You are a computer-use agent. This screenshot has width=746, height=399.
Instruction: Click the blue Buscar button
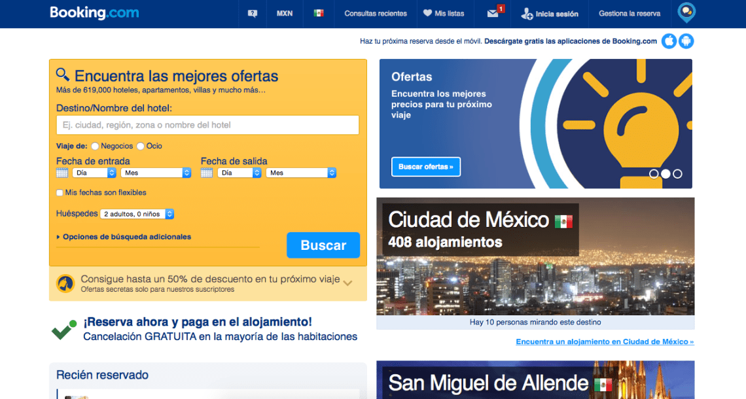323,245
